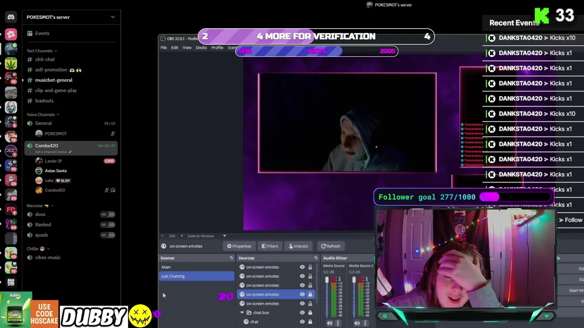Open Media Source 2 three-dot options menu
The image size is (584, 328).
pos(365,323)
